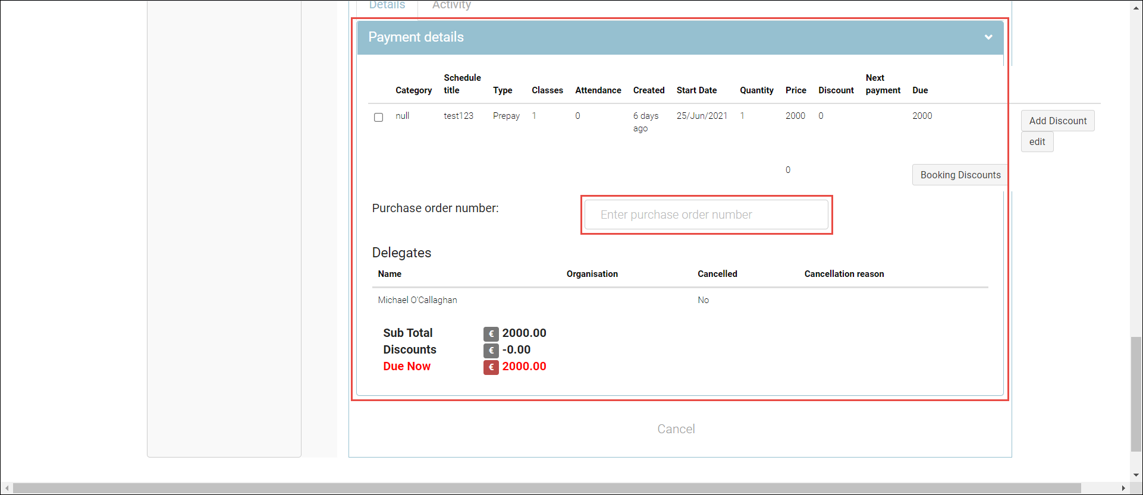Click the vertical scrollbar thumb

[1136, 393]
